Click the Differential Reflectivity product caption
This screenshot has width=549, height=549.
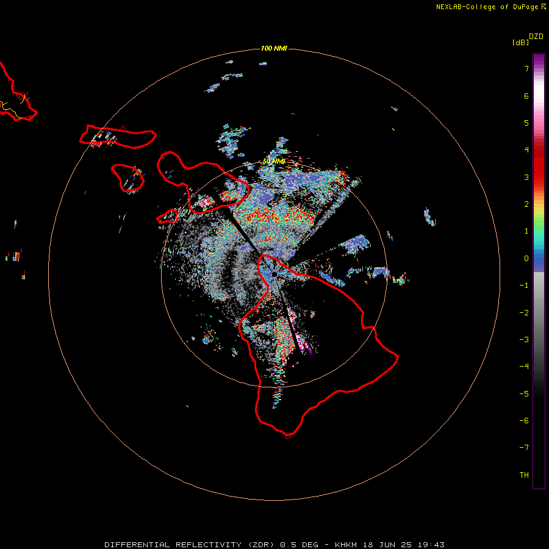tap(274, 545)
